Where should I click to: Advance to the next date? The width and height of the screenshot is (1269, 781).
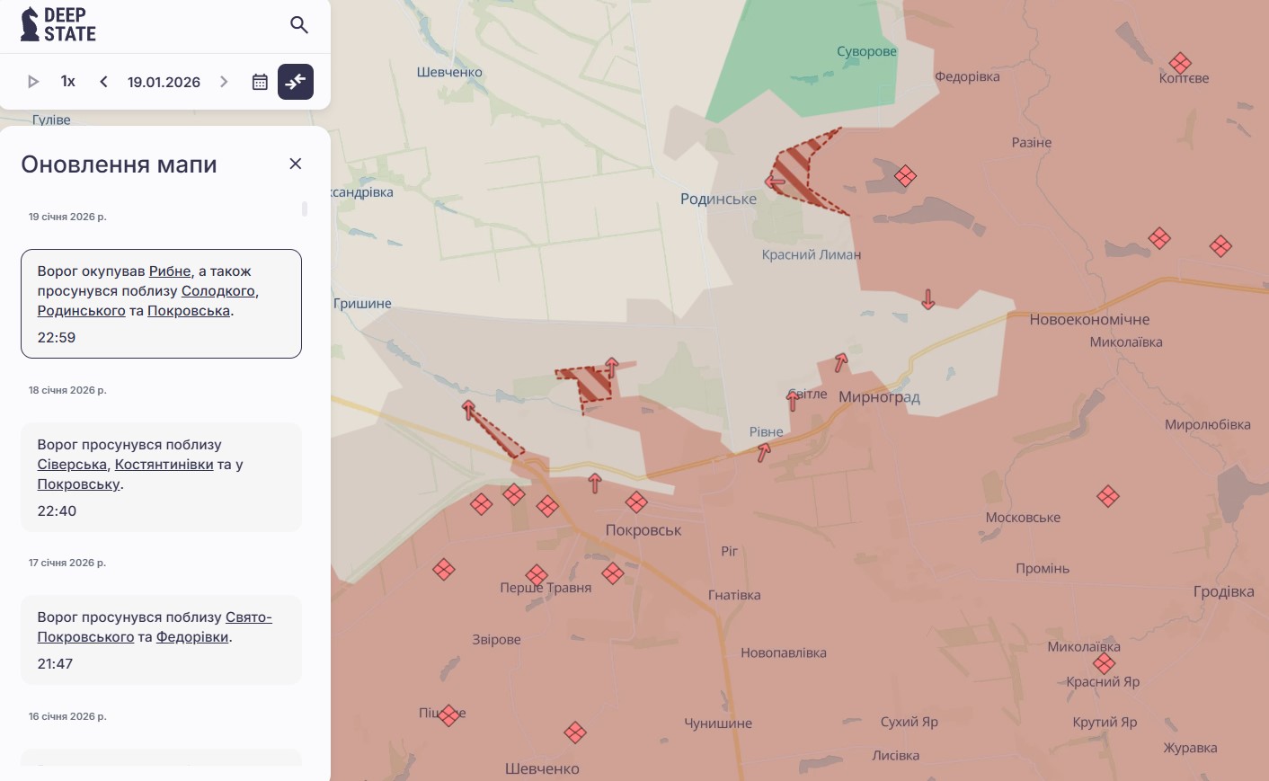pos(224,82)
